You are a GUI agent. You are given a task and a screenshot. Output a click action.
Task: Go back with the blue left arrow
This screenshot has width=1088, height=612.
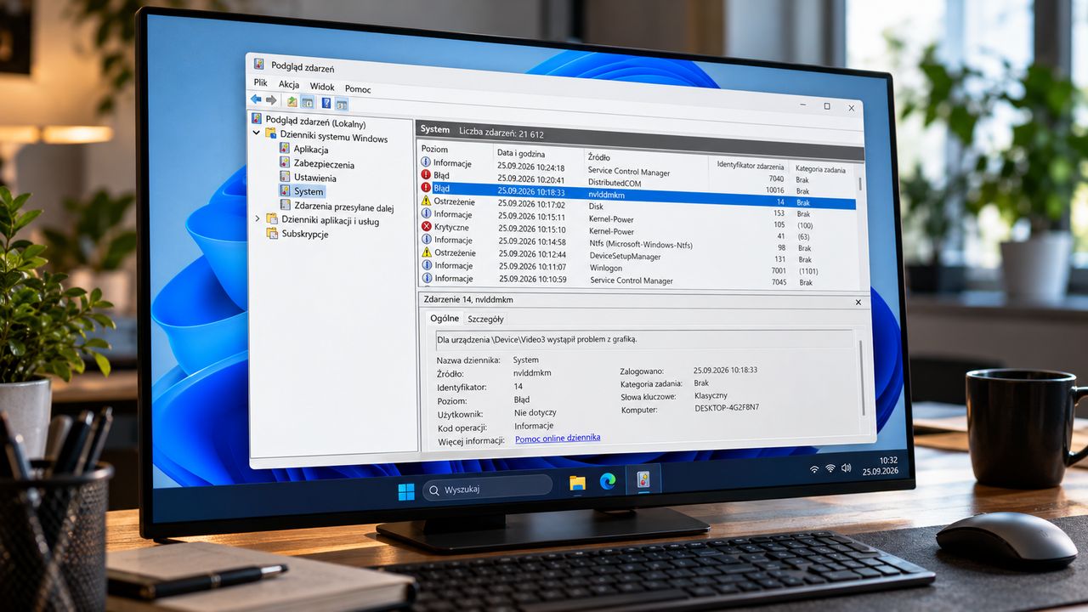coord(255,99)
